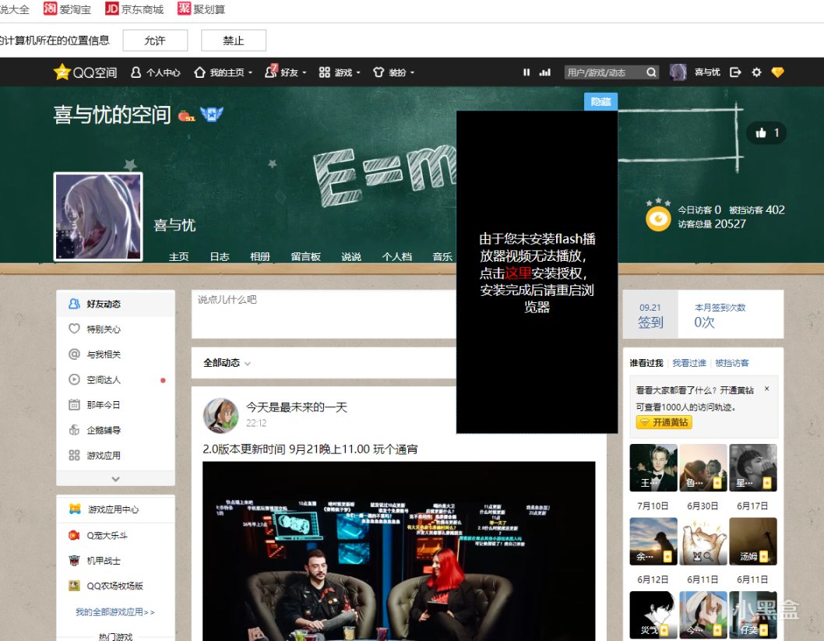Open the 聚划算 bookmark
This screenshot has width=824, height=641.
tap(201, 9)
